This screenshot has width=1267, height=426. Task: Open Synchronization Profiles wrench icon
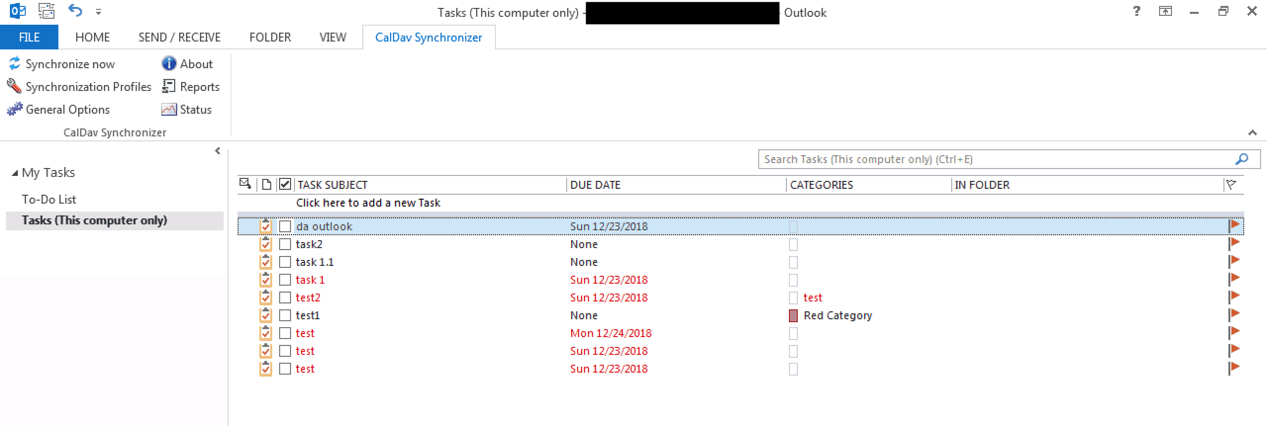tap(14, 86)
